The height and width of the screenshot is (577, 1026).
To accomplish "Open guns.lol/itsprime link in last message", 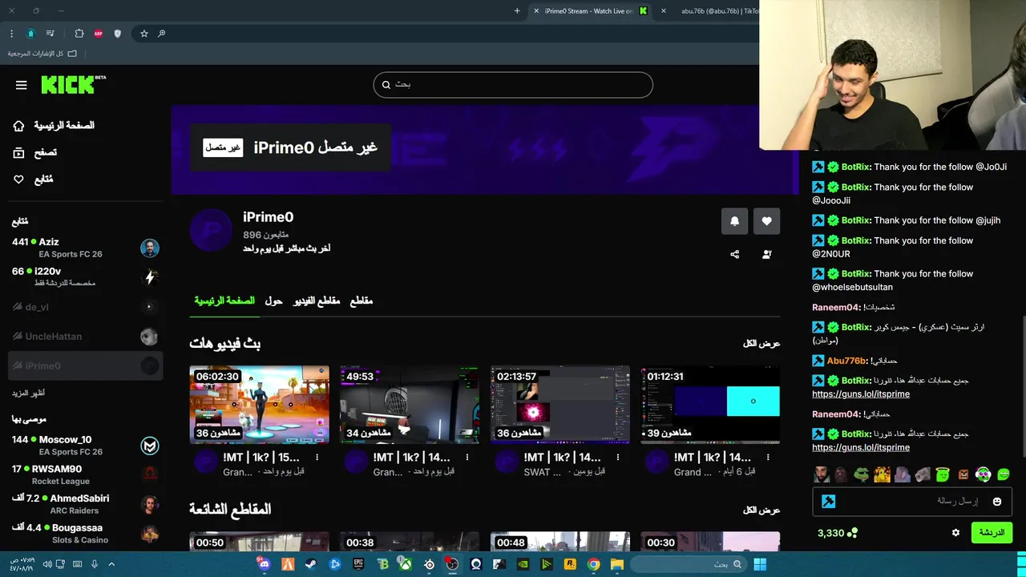I will pyautogui.click(x=861, y=447).
